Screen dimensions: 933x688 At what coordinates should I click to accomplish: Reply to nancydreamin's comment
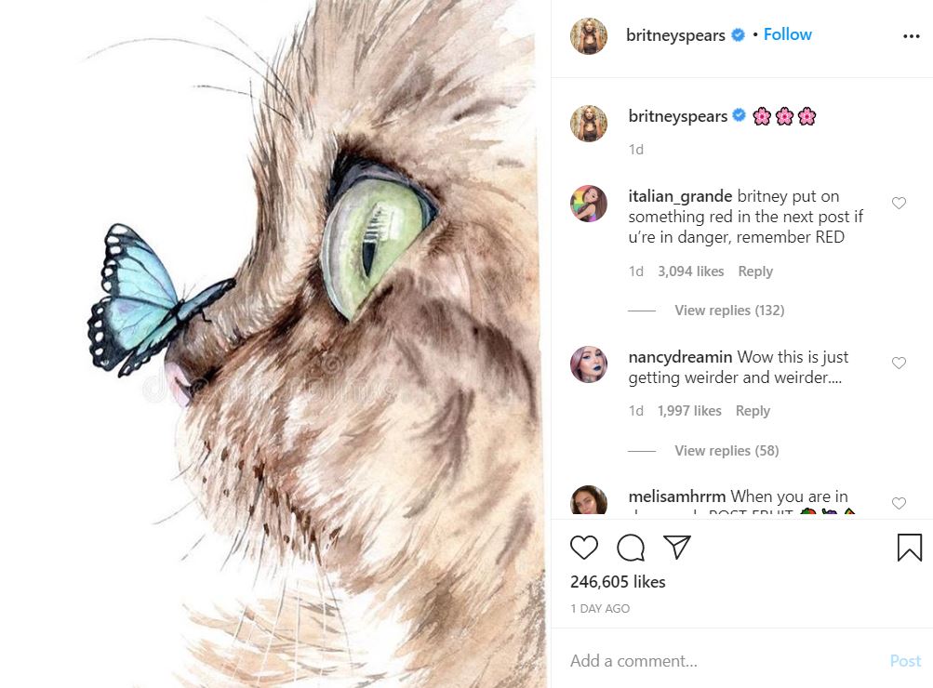tap(753, 411)
